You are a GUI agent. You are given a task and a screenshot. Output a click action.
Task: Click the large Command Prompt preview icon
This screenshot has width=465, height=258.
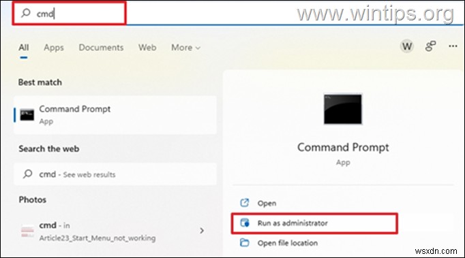pyautogui.click(x=343, y=109)
